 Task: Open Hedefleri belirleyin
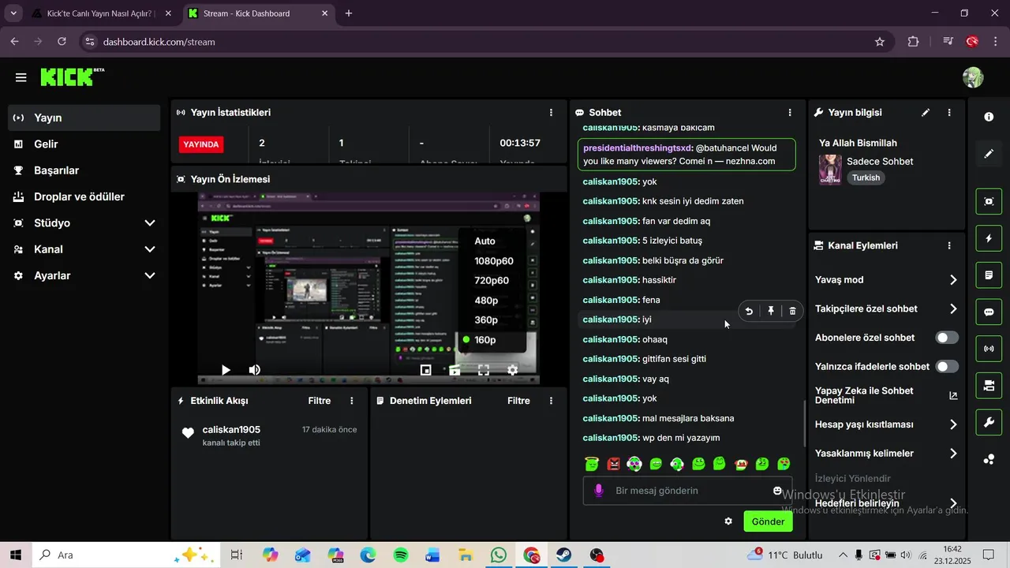[x=886, y=503]
